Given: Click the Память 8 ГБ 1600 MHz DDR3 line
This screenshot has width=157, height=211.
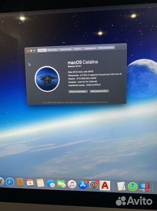Looking at the screenshot, I should 82,78.
